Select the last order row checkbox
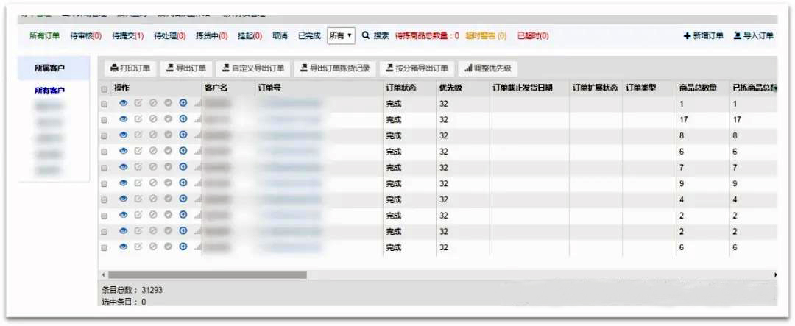Image resolution: width=795 pixels, height=326 pixels. tap(104, 249)
